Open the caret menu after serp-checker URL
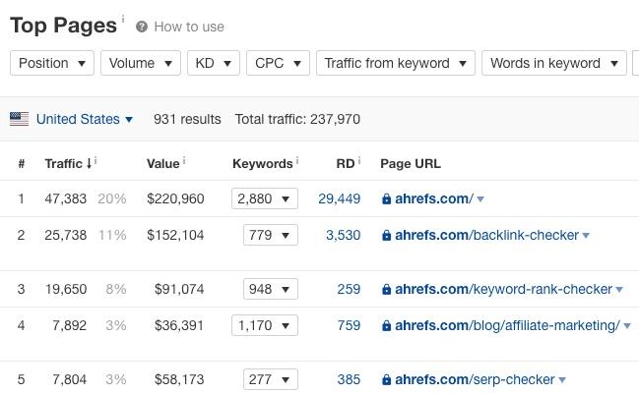 click(x=562, y=380)
